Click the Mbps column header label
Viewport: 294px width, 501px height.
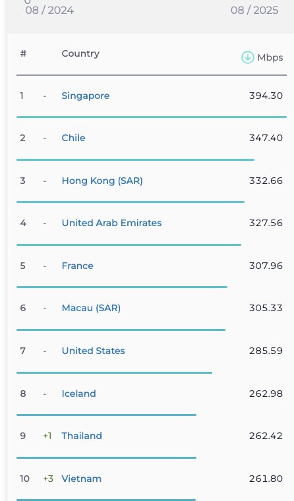click(x=270, y=57)
